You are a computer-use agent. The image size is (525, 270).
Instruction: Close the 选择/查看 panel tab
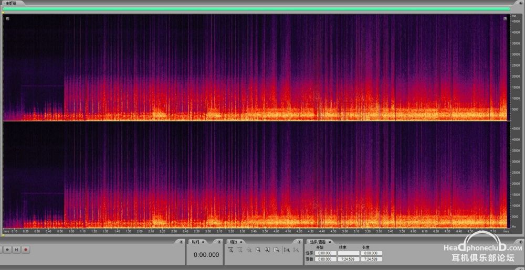tap(330, 242)
